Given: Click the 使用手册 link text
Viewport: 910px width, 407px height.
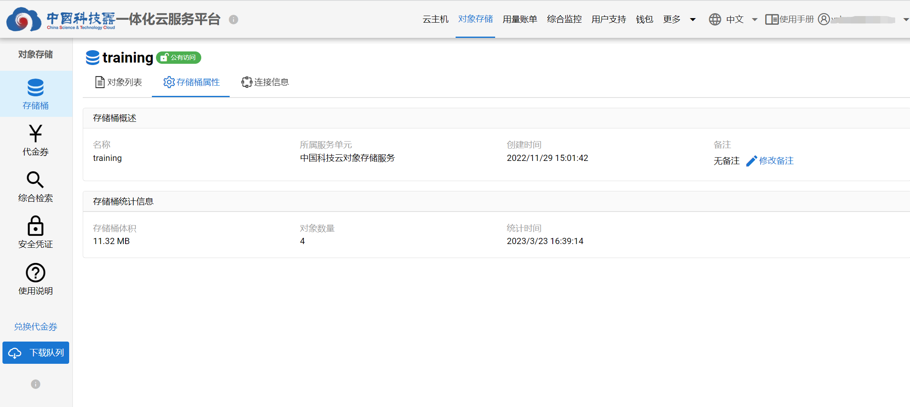Looking at the screenshot, I should tap(797, 19).
